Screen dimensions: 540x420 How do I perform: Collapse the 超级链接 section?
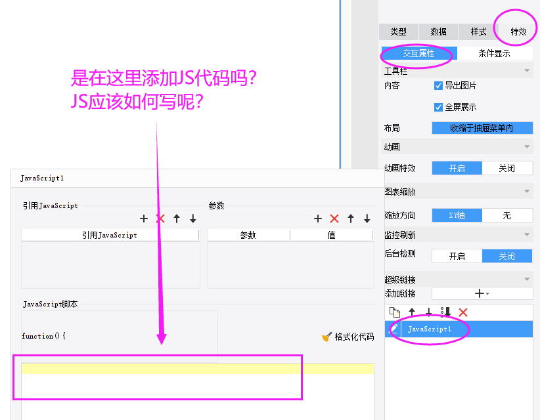point(527,280)
